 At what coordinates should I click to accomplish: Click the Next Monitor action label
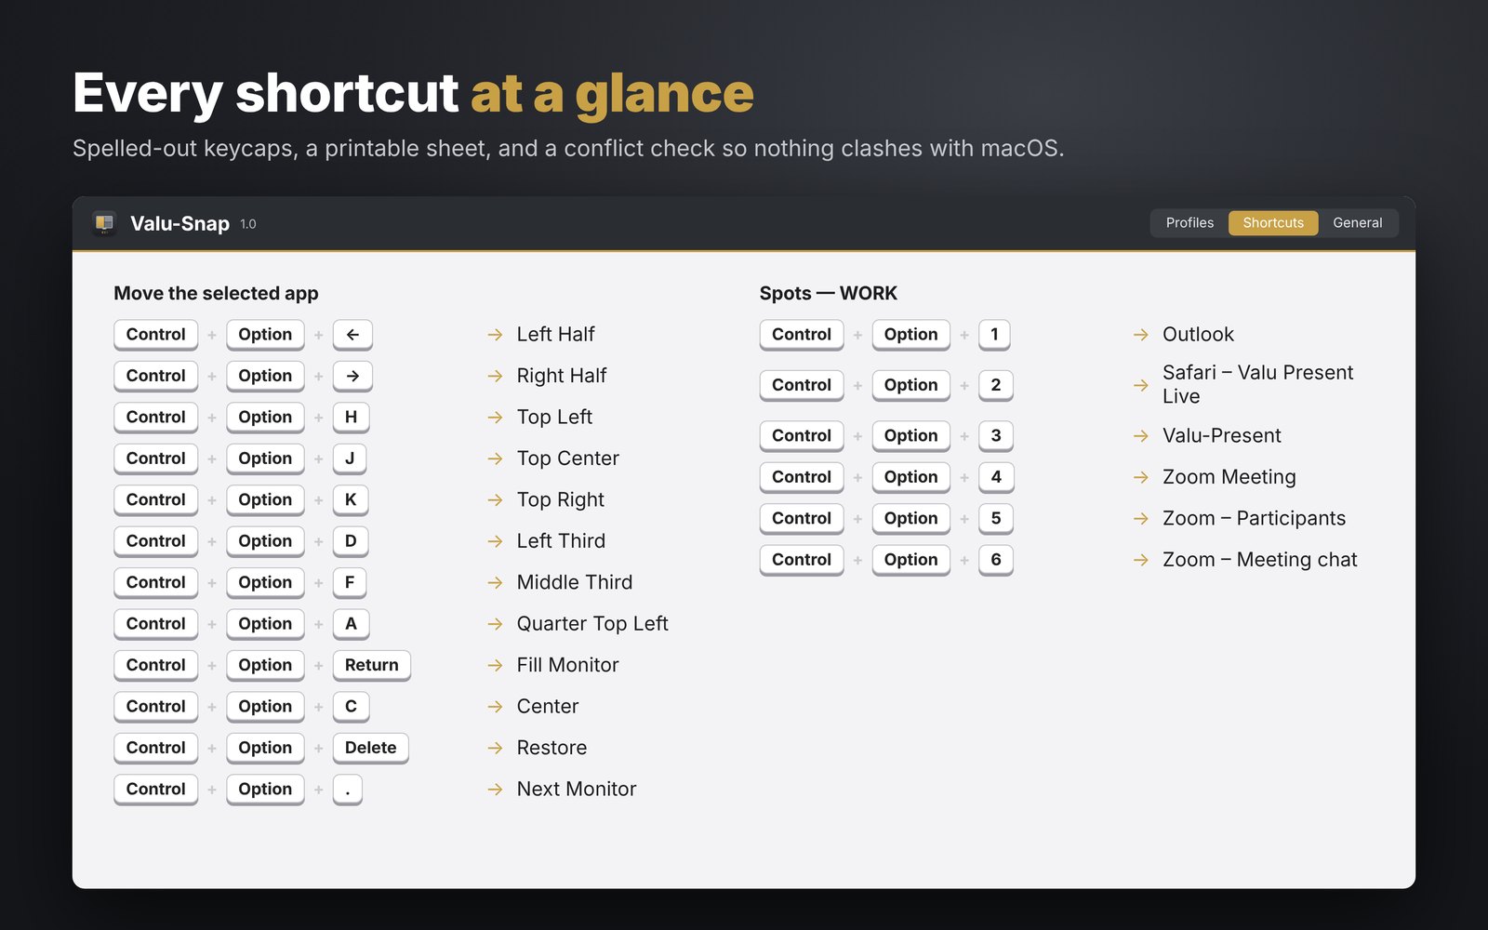tap(577, 789)
